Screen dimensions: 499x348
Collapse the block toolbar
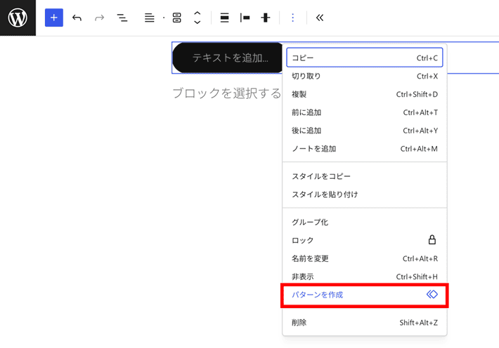coord(320,18)
